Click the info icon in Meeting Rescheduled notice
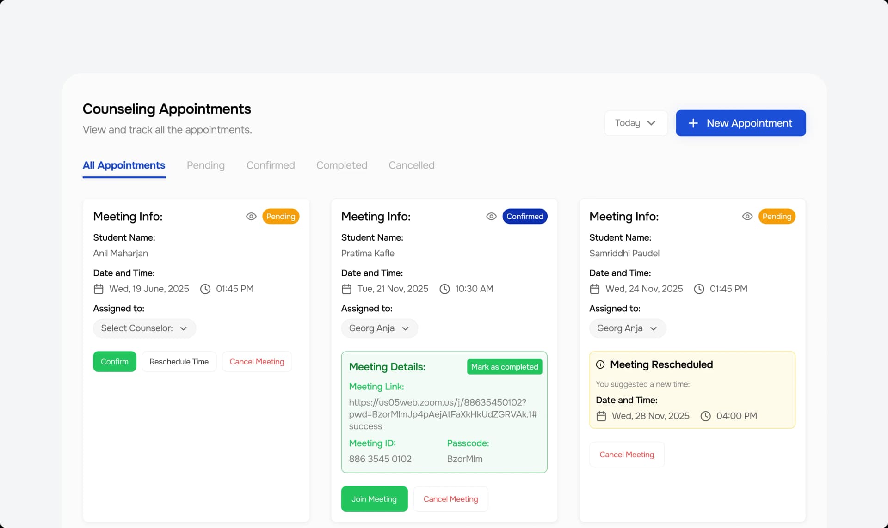 pos(600,364)
